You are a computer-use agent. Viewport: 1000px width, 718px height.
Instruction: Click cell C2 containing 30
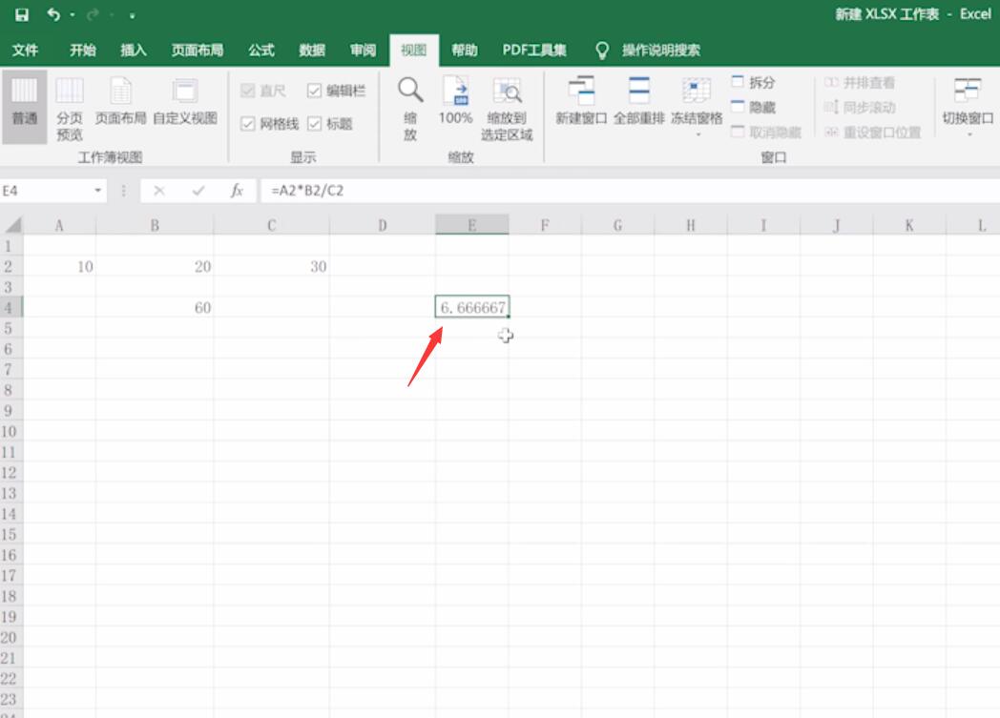271,266
